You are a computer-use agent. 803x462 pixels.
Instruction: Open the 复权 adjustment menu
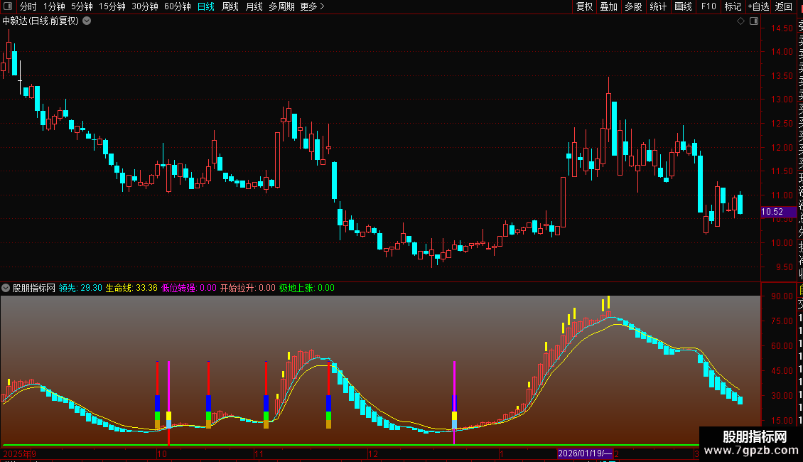[x=584, y=6]
